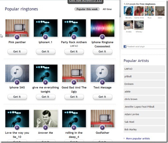Play the Answer Me ringtone preview

45,128
